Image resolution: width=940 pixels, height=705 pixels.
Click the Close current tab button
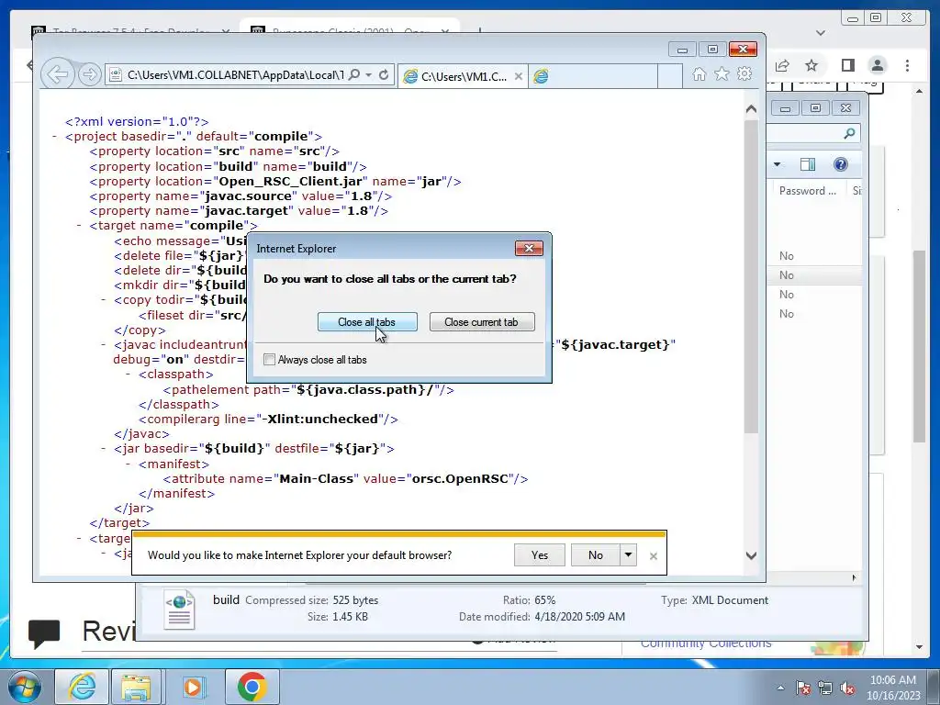481,322
